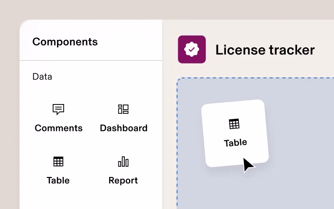Screen dimensions: 334x209
Task: Click the divider line under Components heading
Action: (91, 60)
